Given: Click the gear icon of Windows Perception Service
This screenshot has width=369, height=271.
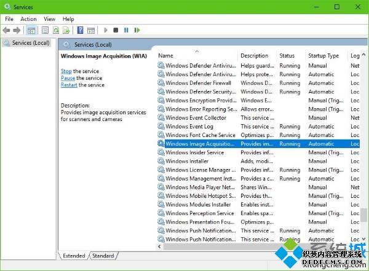Looking at the screenshot, I should tap(161, 213).
